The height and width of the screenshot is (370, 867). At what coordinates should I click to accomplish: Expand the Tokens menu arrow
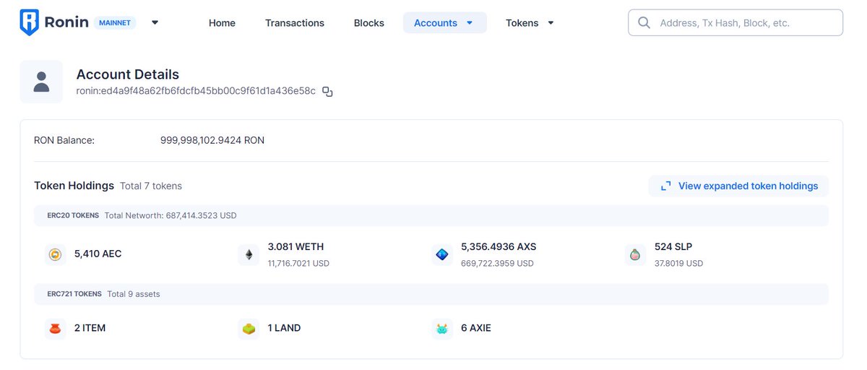[x=551, y=23]
